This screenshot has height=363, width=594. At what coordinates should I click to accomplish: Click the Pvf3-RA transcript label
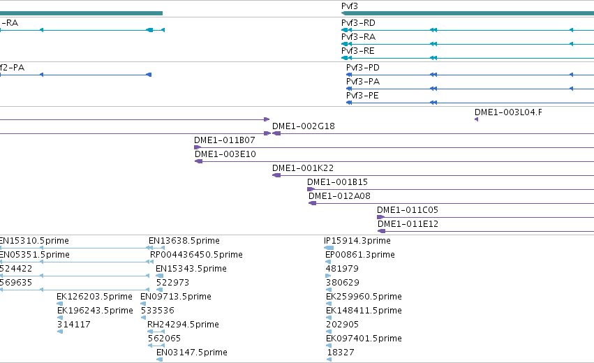(358, 37)
